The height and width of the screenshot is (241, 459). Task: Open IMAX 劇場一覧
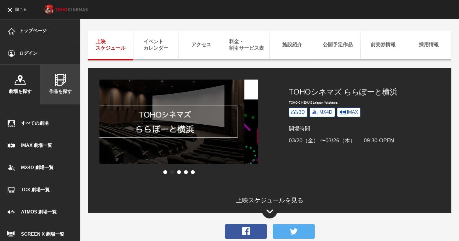tap(36, 145)
